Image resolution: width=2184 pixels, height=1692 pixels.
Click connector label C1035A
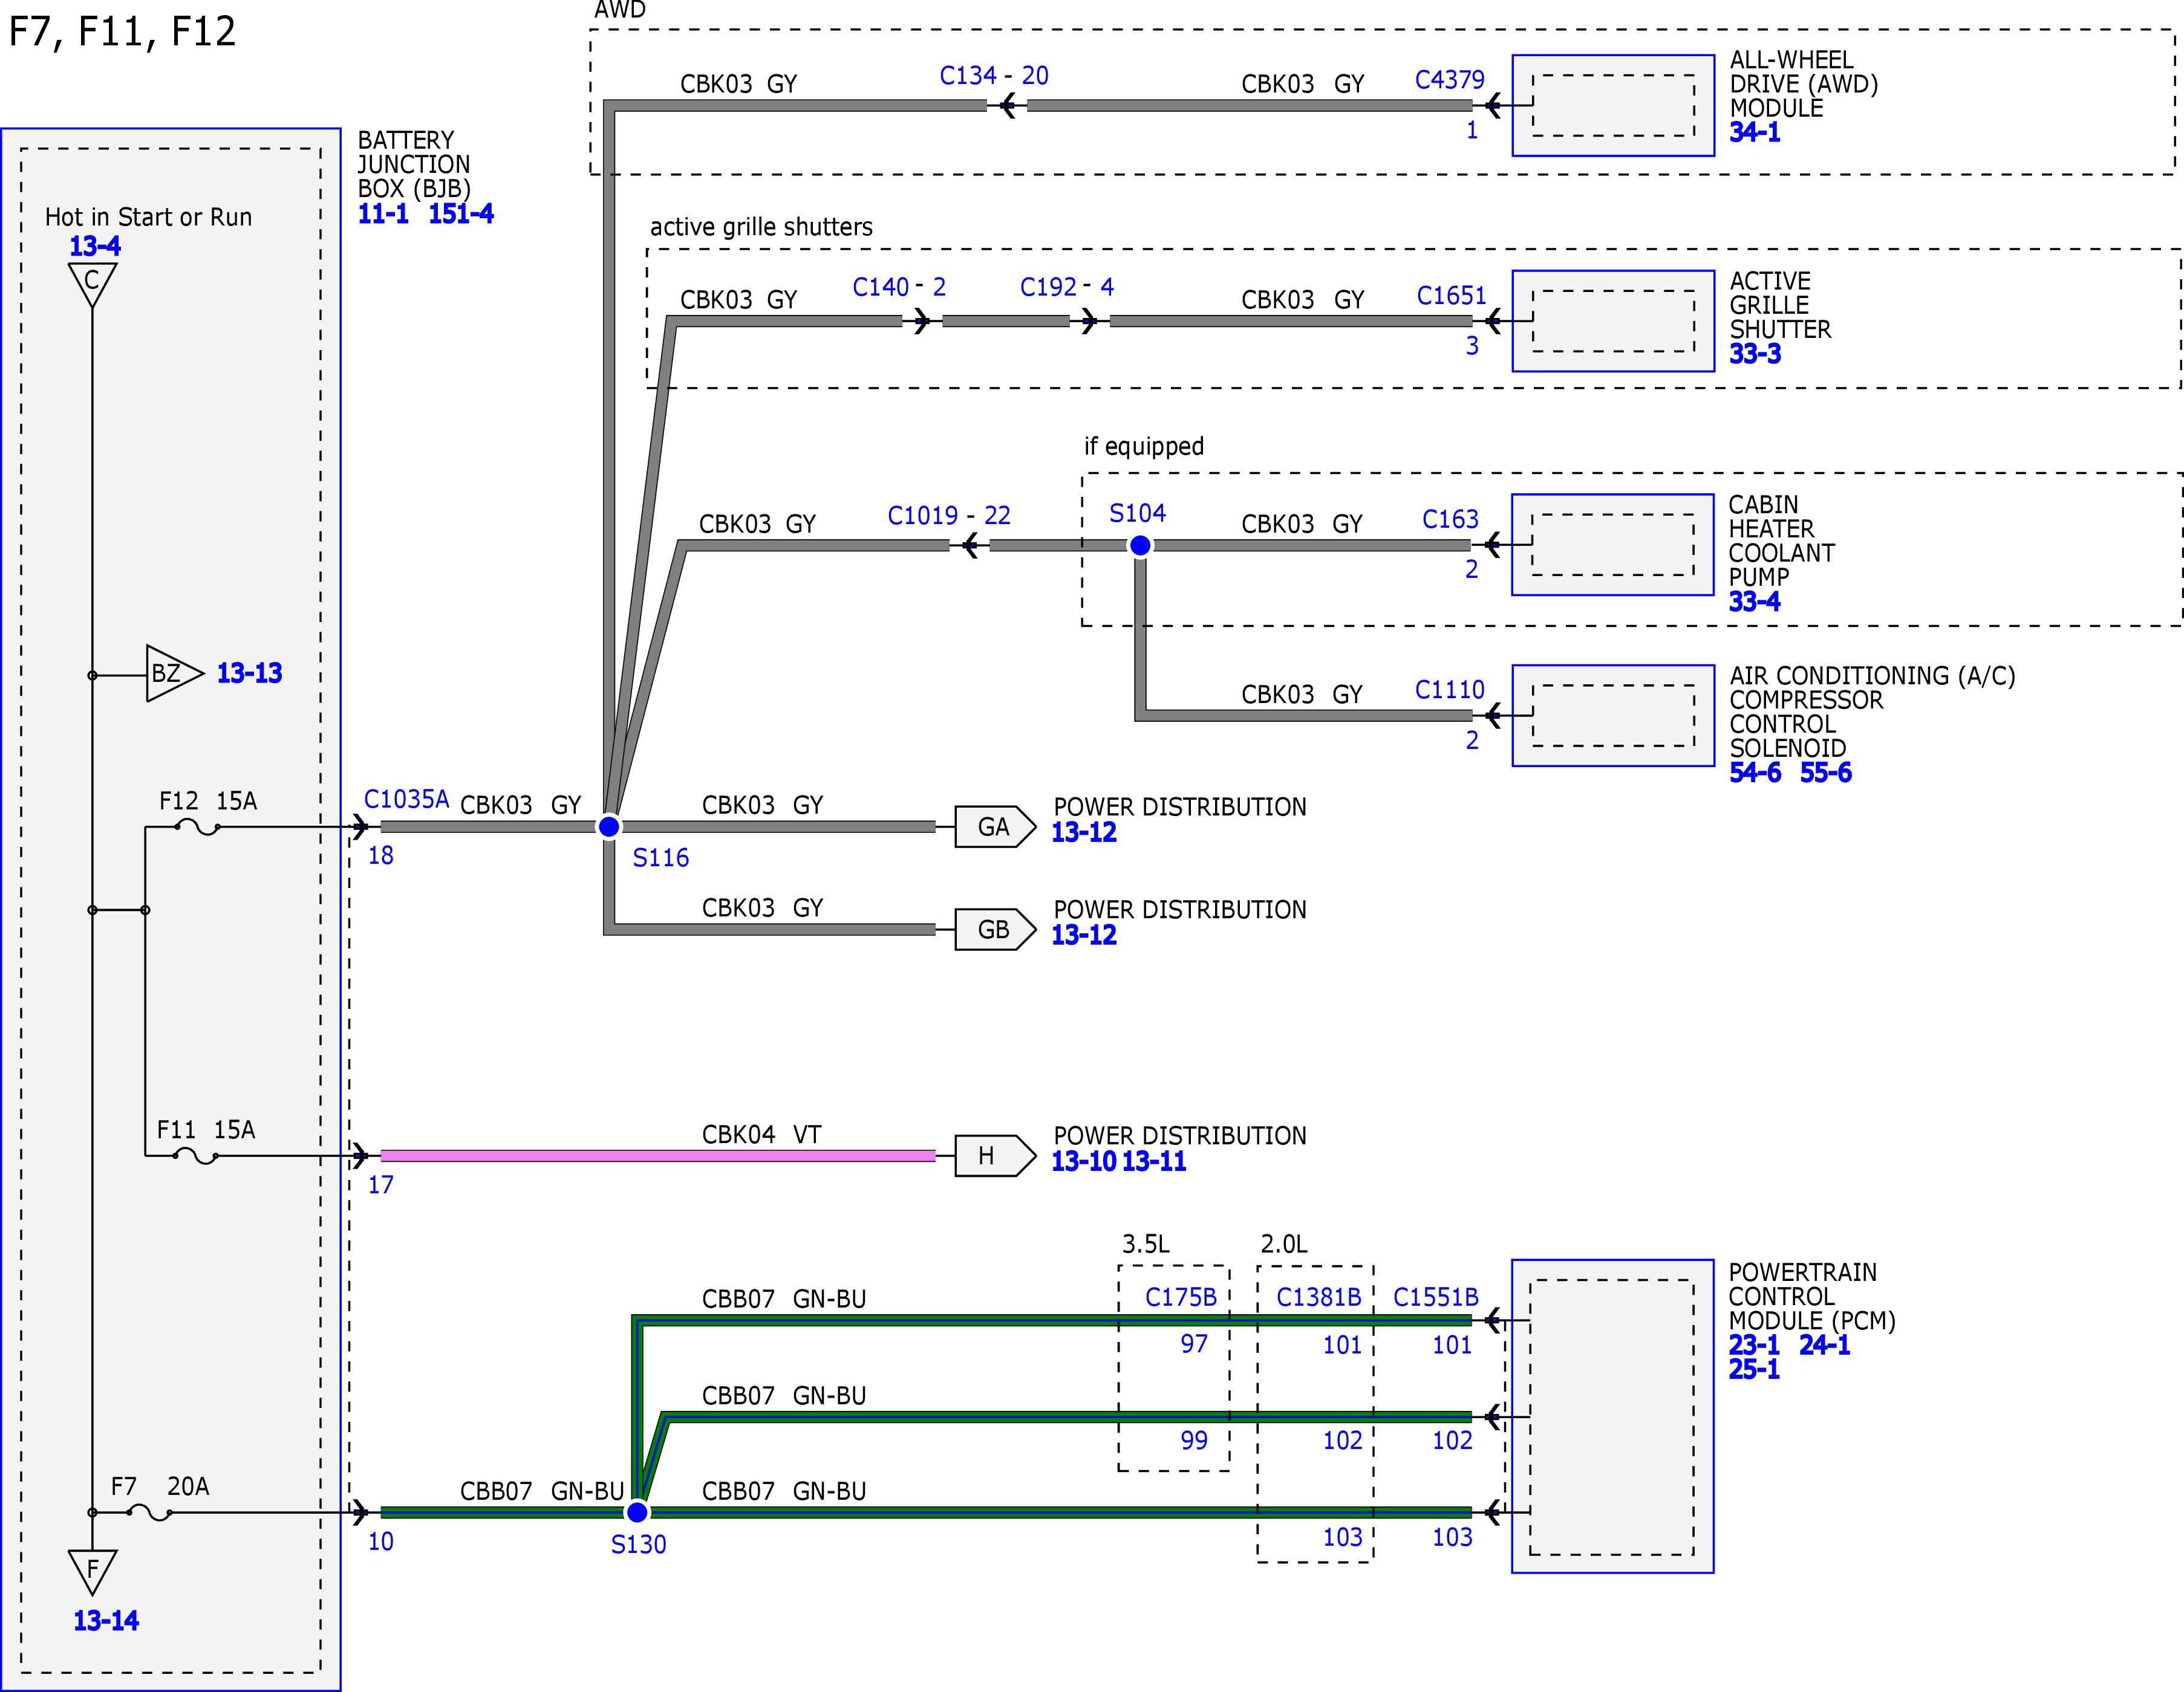(x=406, y=800)
